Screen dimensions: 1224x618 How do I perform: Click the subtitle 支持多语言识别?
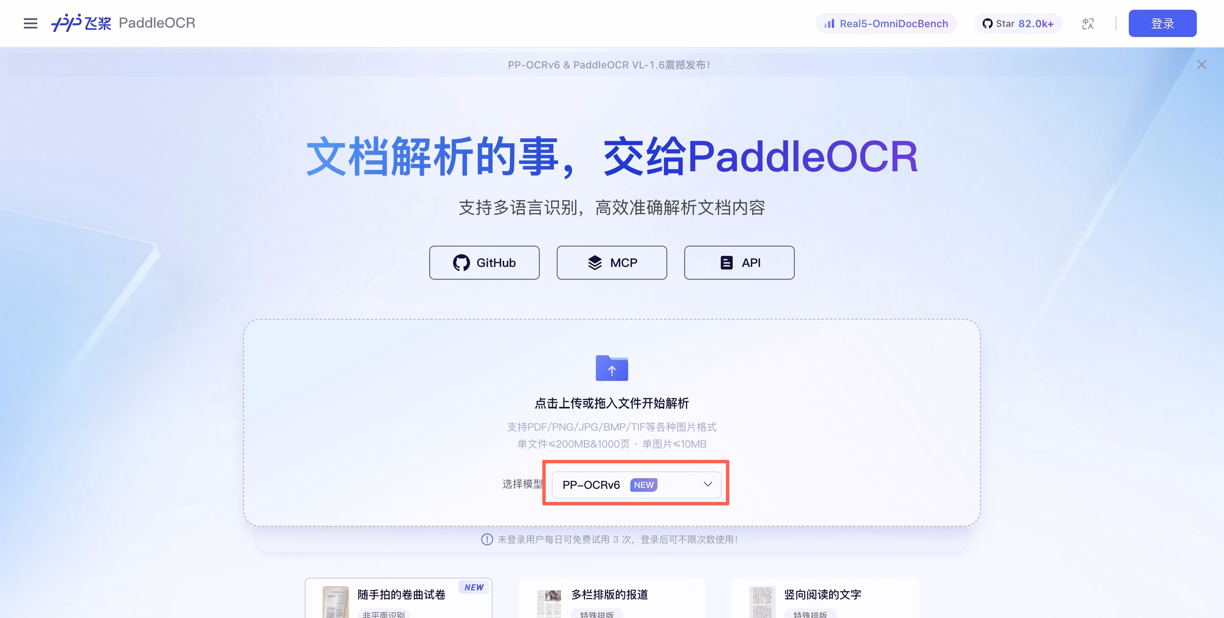tap(612, 207)
